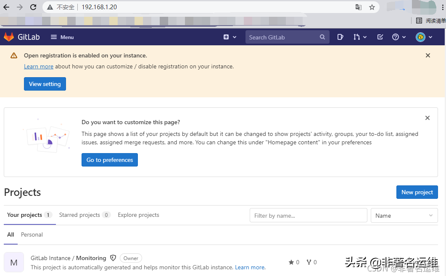446x276 pixels.
Task: Open the Issues icon in navbar
Action: click(x=340, y=37)
